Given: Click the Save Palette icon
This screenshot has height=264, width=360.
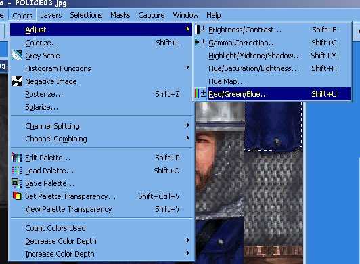Looking at the screenshot, I should (16, 183).
